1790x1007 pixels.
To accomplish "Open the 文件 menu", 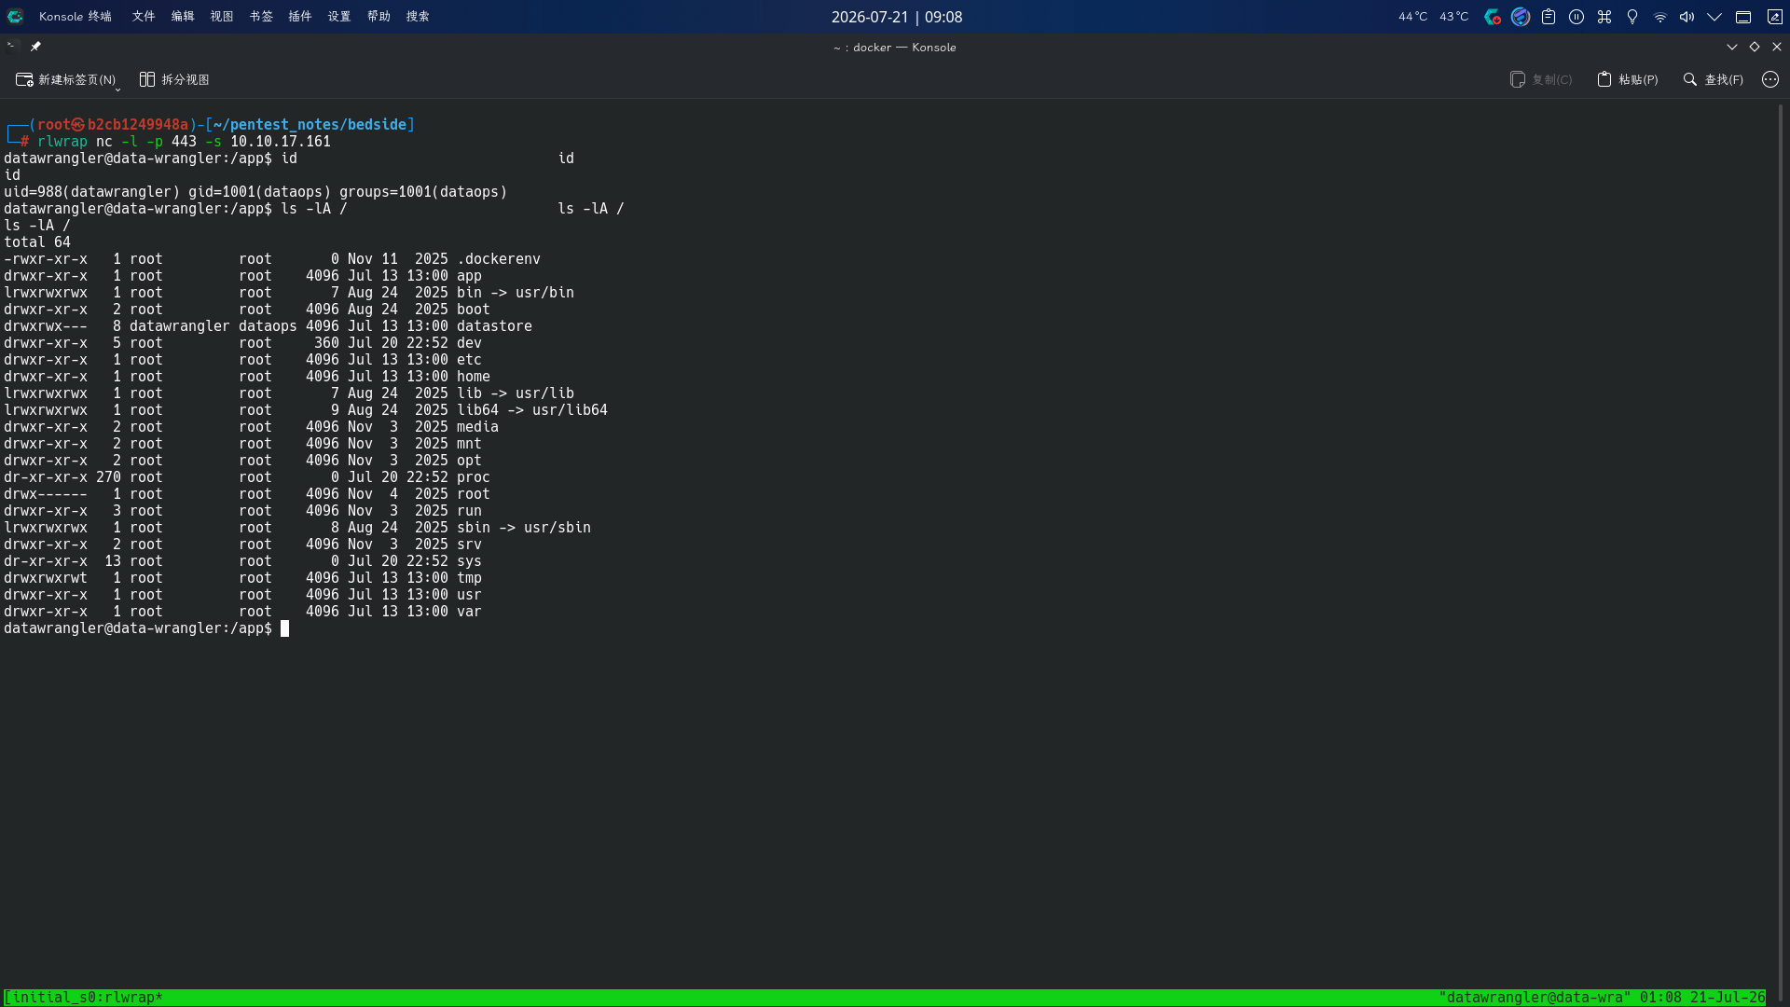I will coord(144,17).
